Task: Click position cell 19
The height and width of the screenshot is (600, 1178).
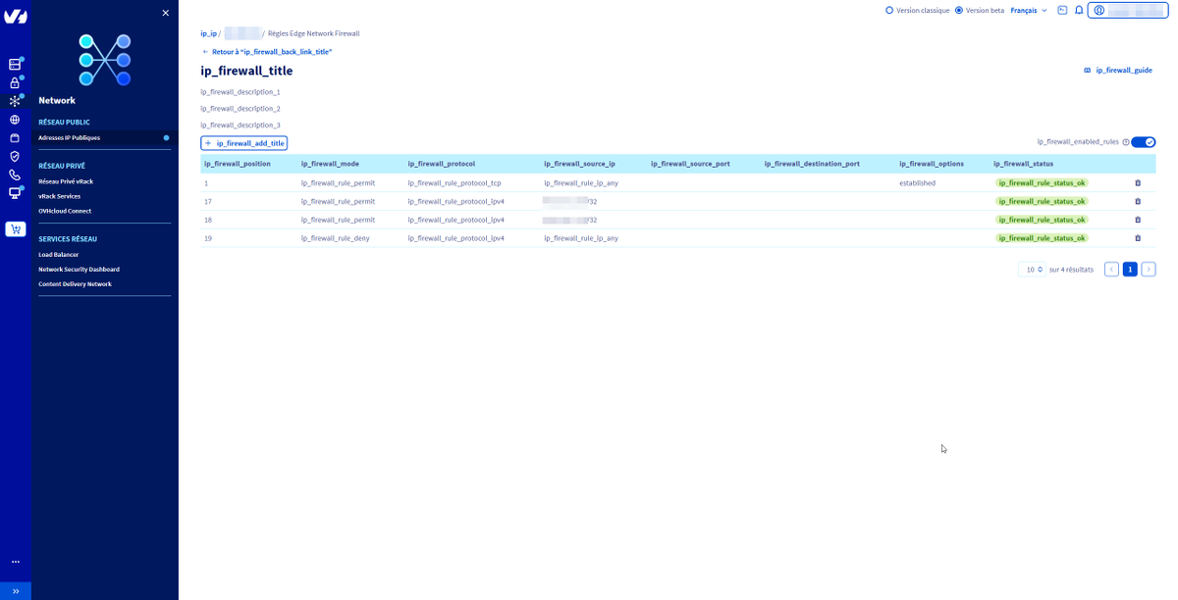Action: (x=208, y=238)
